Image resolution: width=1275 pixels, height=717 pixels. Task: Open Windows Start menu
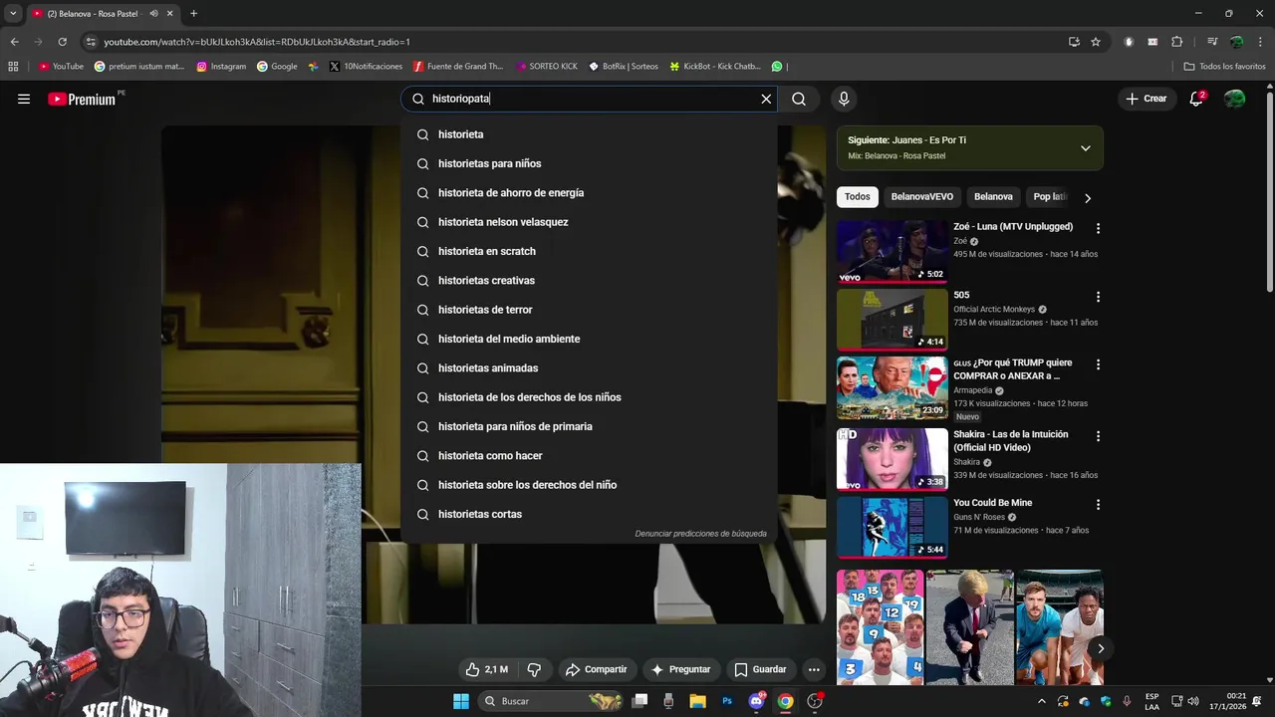tap(461, 701)
